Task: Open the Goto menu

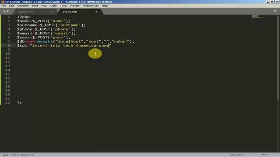Action: (53, 6)
